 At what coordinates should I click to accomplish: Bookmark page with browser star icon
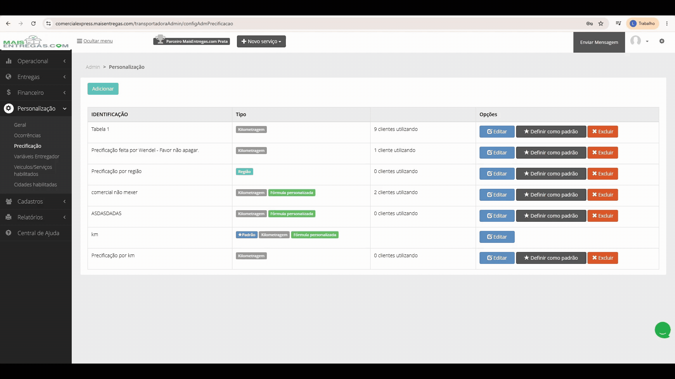point(601,24)
